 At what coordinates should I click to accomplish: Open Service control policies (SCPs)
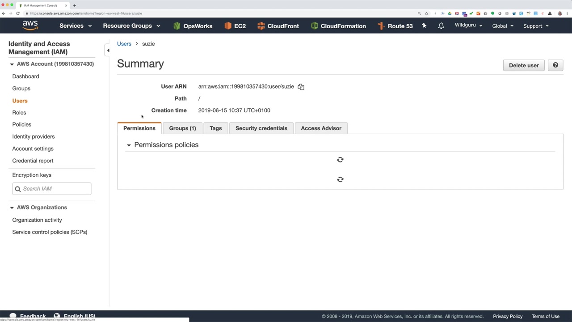pyautogui.click(x=50, y=232)
